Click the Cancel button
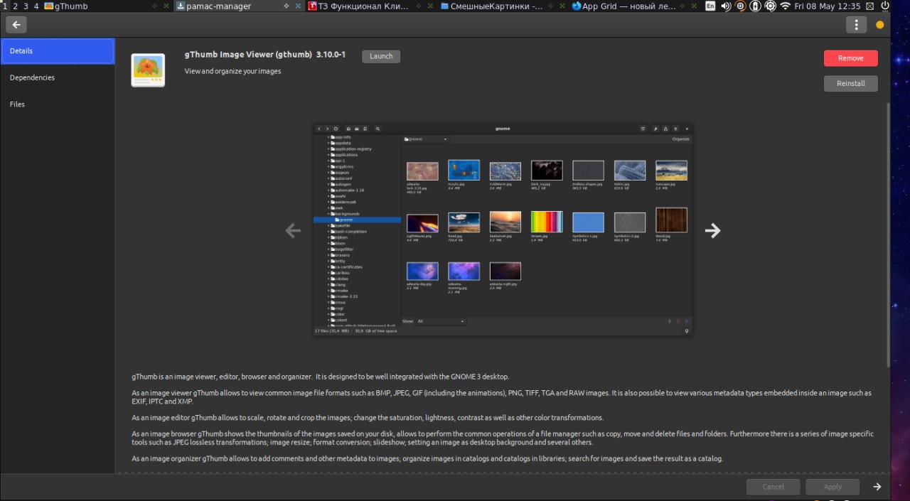The width and height of the screenshot is (910, 501). click(773, 487)
